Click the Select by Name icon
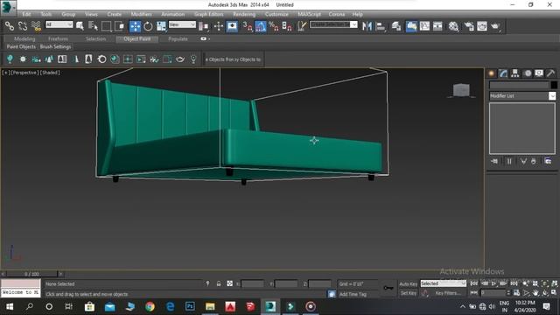This screenshot has width=560, height=315. (x=93, y=26)
